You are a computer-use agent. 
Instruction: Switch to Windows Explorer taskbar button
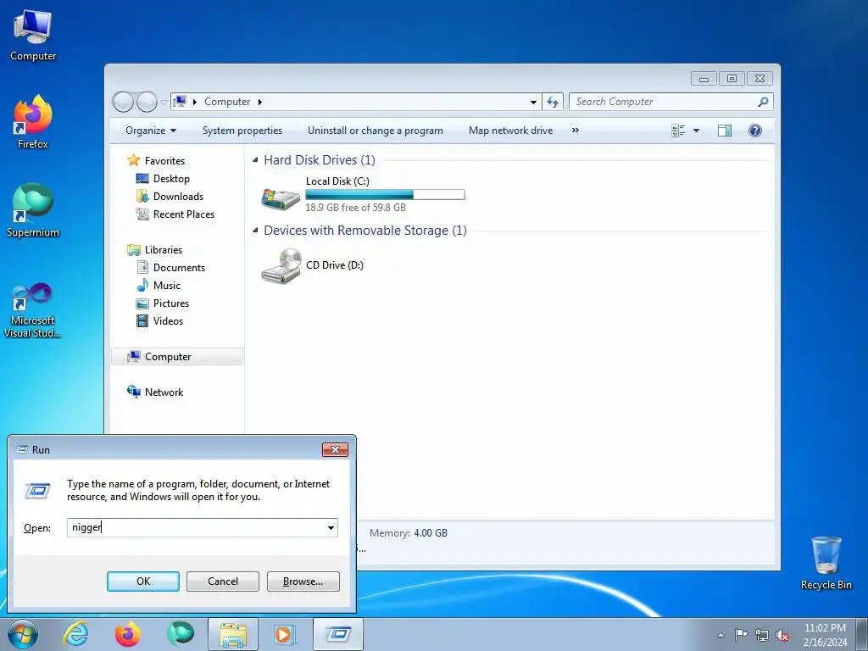point(233,634)
